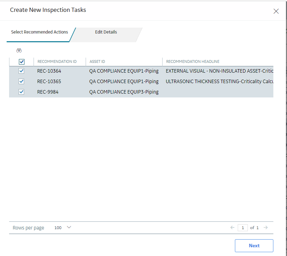Screen dimensions: 287x256
Task: Toggle the select-all header checkbox
Action: (x=22, y=61)
